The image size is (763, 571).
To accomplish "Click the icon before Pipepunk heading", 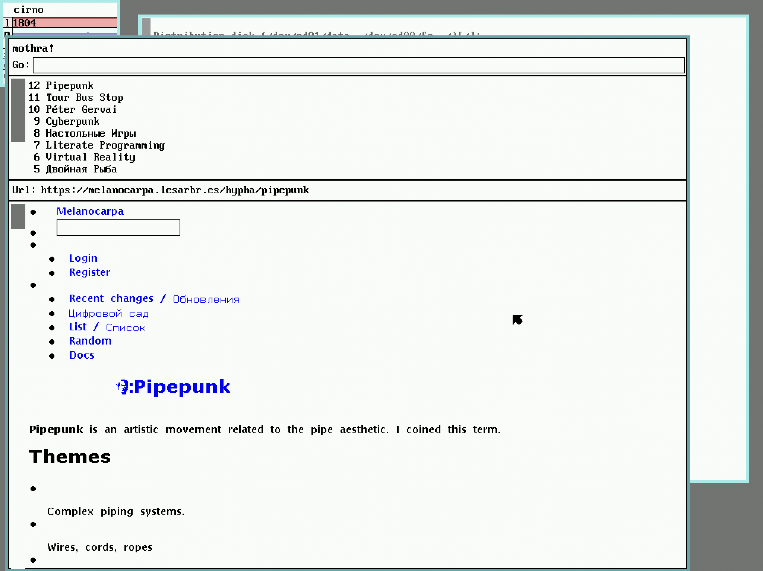I will pyautogui.click(x=123, y=387).
